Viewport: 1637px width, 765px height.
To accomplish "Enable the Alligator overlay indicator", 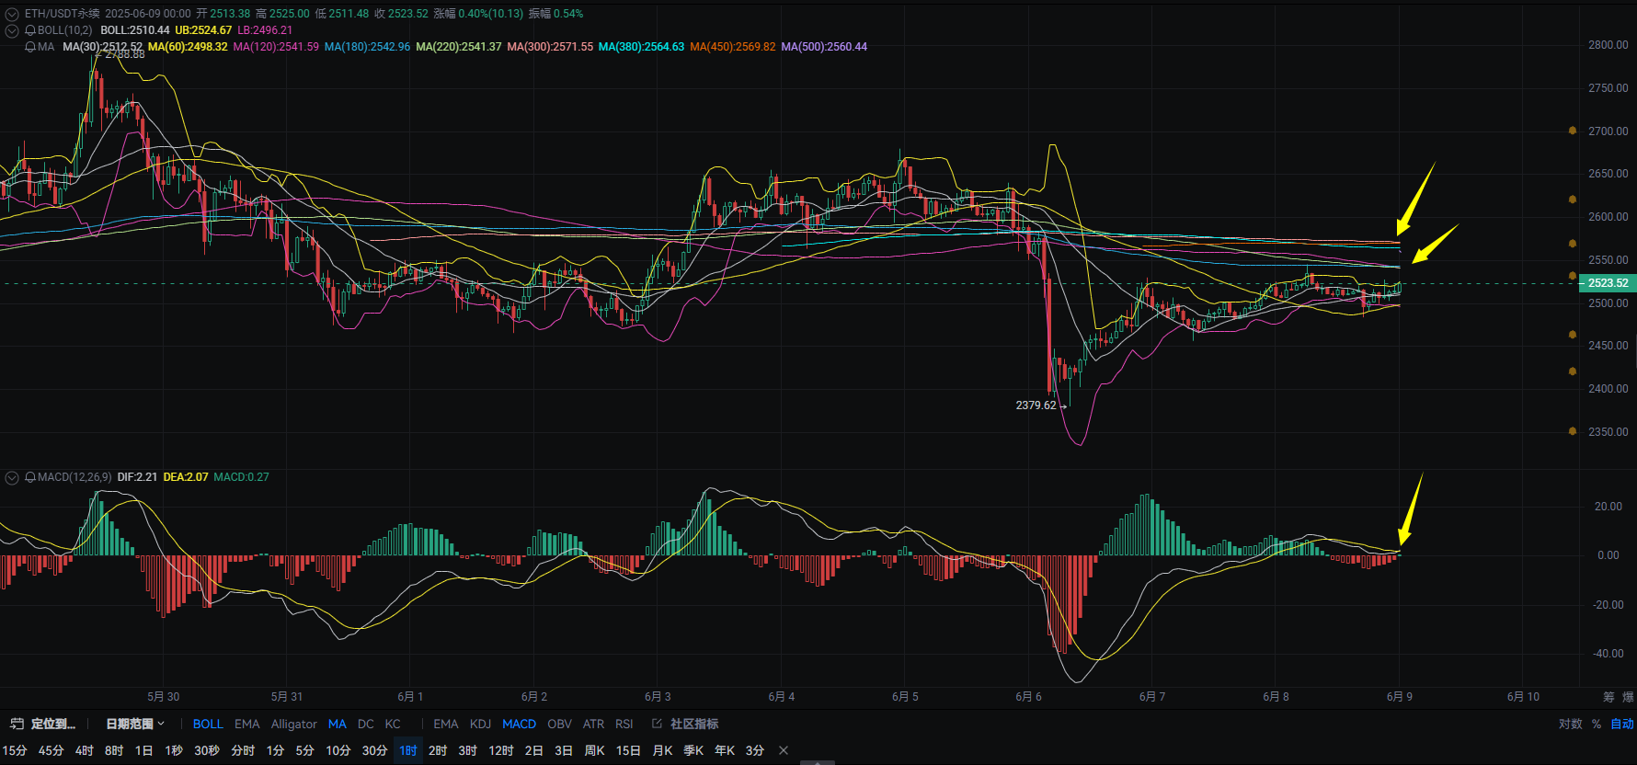I will coord(293,724).
